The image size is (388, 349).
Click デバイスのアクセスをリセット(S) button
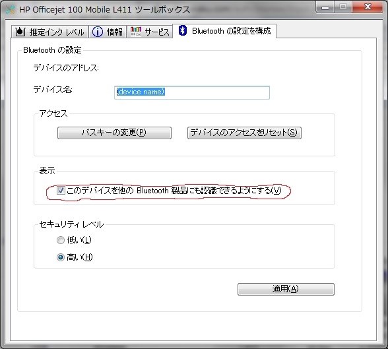(244, 133)
